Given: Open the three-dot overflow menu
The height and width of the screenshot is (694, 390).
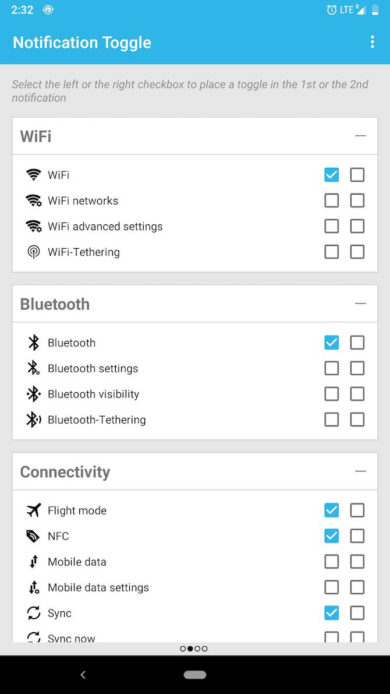Looking at the screenshot, I should tap(373, 42).
